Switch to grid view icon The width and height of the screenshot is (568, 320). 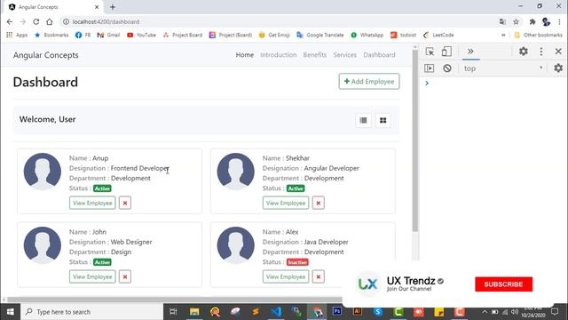pos(383,121)
